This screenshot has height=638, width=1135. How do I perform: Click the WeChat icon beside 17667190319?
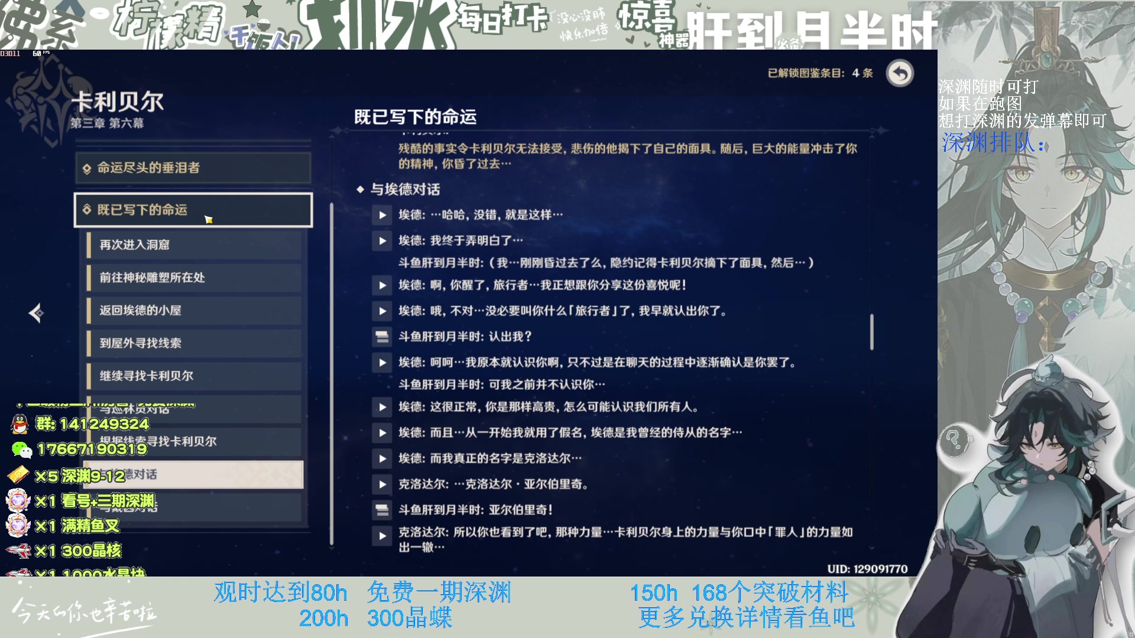[22, 450]
